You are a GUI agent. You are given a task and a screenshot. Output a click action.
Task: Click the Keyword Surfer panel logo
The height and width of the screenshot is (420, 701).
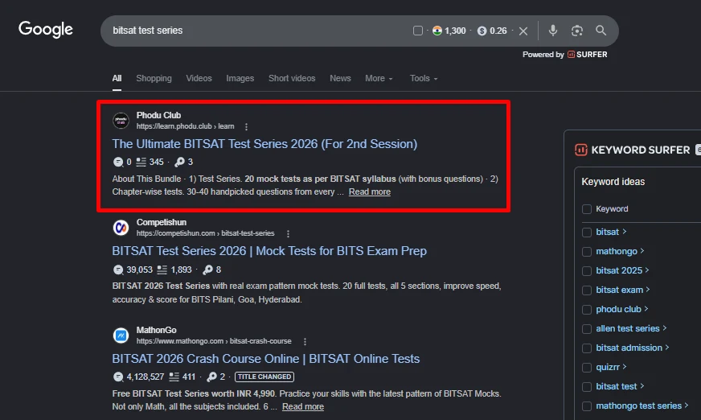click(580, 150)
